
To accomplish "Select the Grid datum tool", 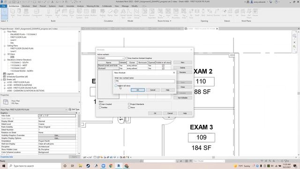I will [x=230, y=13].
